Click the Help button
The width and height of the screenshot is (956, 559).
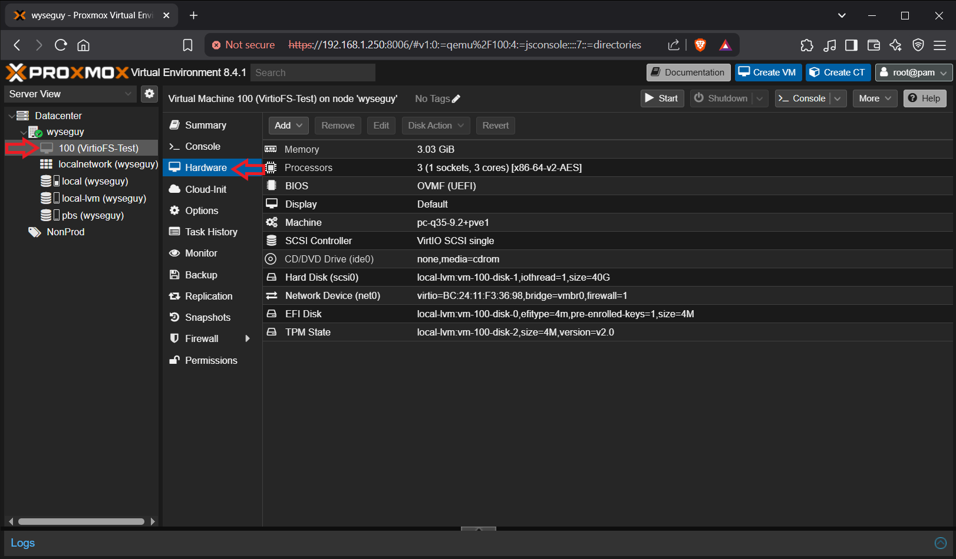tap(925, 98)
